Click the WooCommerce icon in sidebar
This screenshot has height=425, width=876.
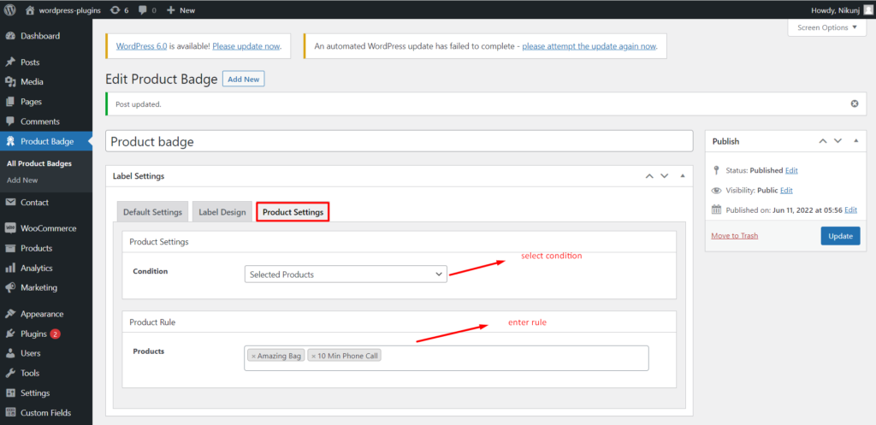(10, 227)
